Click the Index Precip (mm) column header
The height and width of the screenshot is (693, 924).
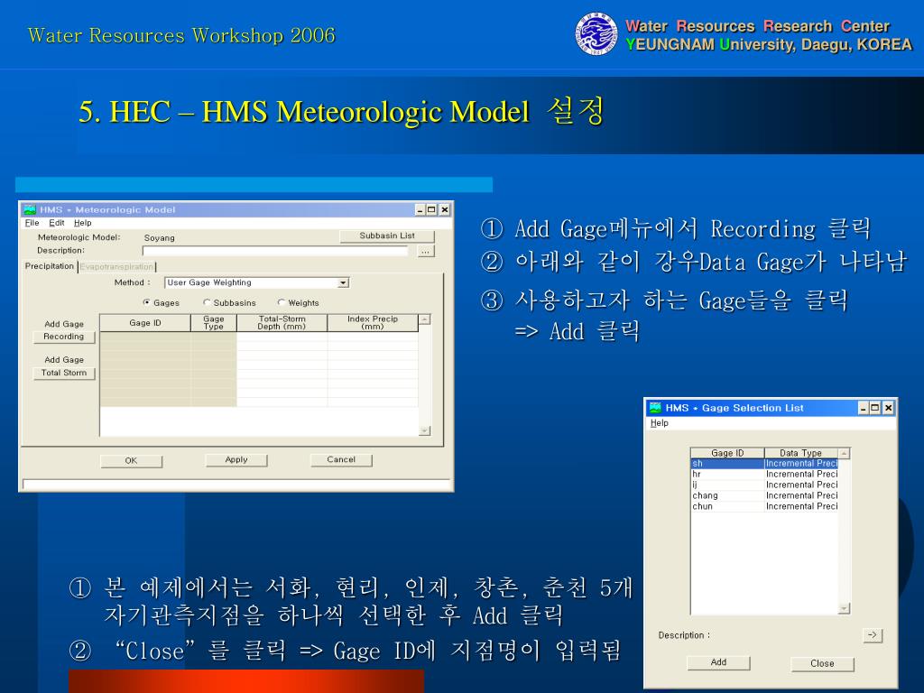click(373, 323)
